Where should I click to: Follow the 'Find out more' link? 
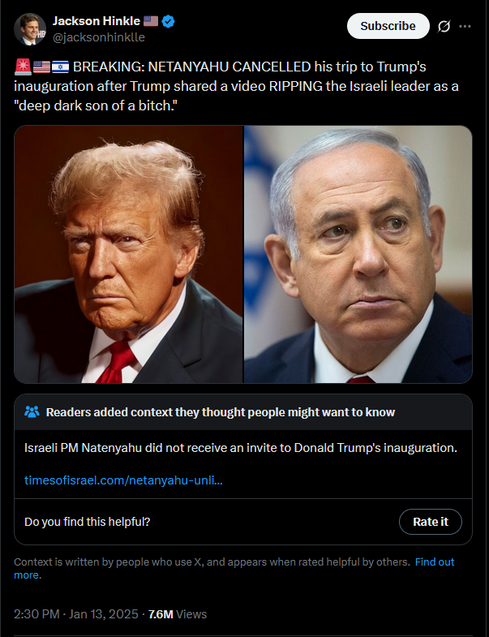(x=234, y=568)
